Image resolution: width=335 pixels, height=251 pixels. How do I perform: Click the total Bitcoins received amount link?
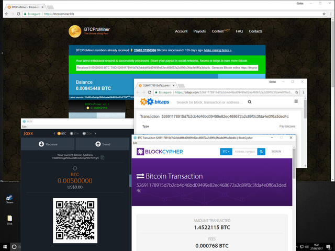coord(145,50)
